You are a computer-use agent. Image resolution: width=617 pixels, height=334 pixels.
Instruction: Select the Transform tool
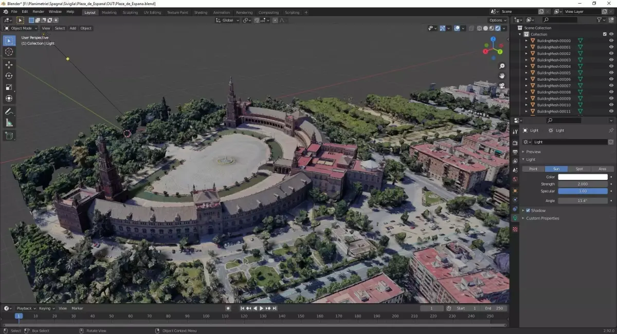click(x=9, y=99)
